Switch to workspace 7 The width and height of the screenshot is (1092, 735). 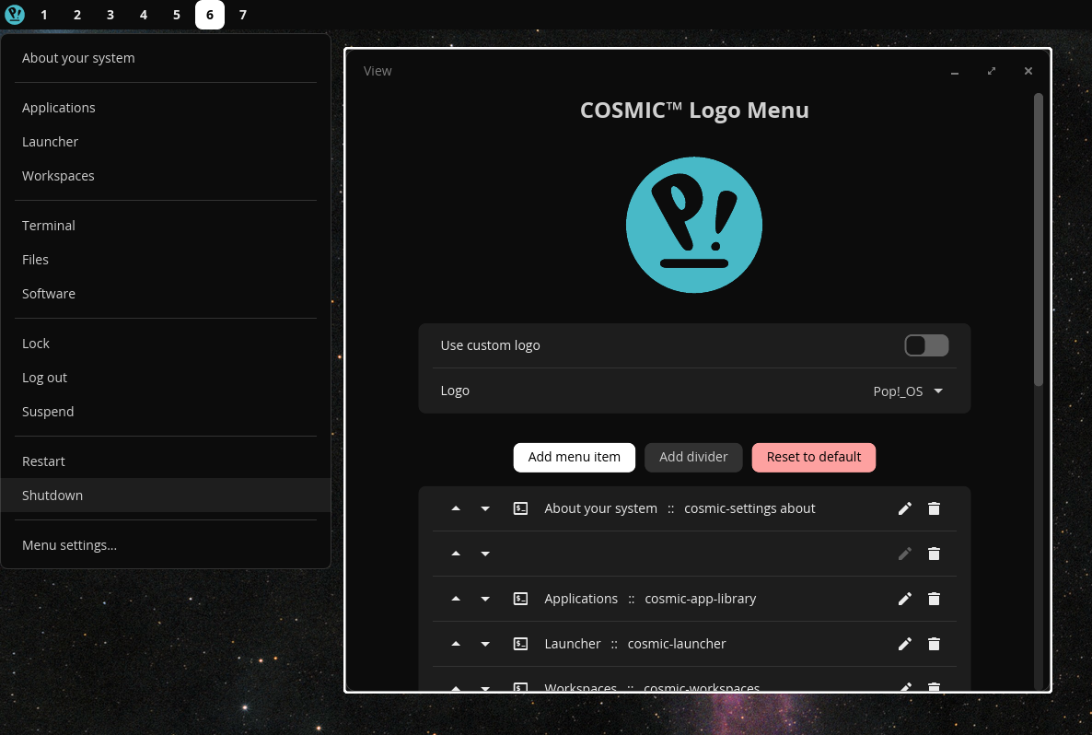[x=243, y=15]
